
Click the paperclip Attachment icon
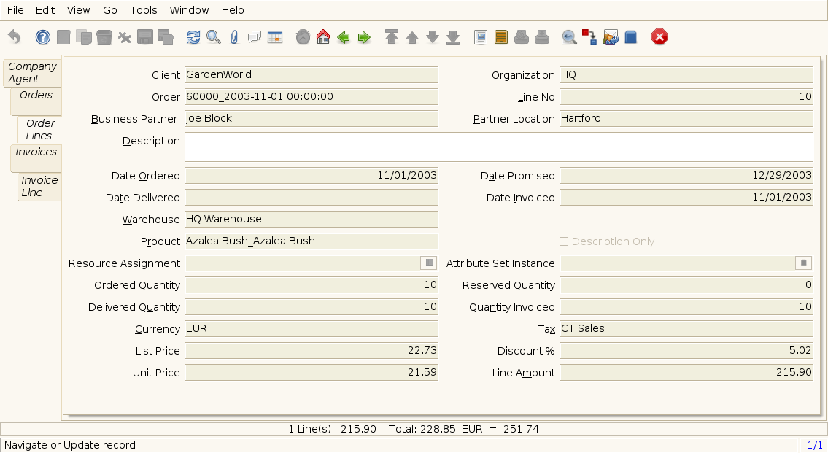pyautogui.click(x=233, y=37)
